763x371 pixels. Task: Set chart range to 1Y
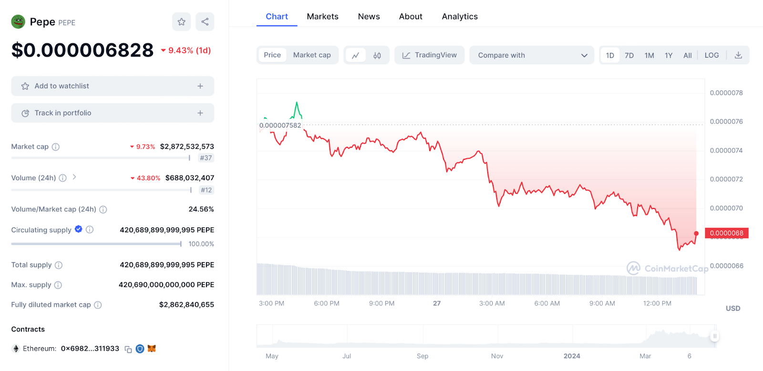coord(669,55)
